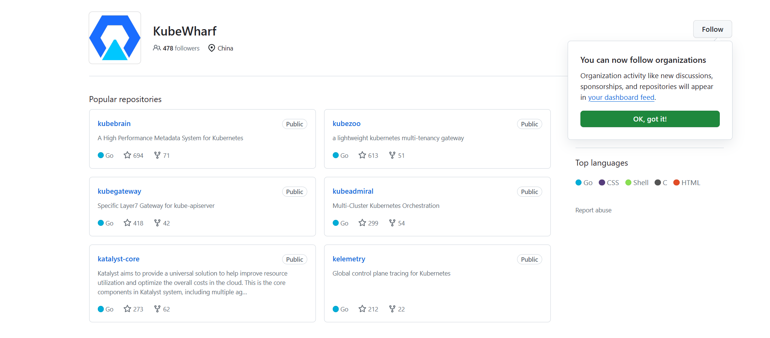Dismiss popup with OK, got it!

pos(650,119)
